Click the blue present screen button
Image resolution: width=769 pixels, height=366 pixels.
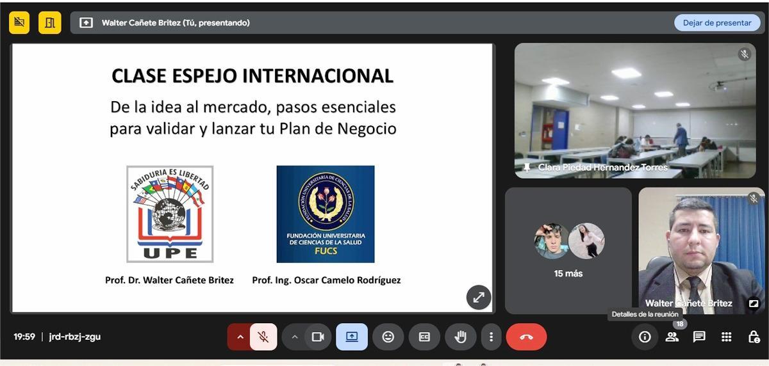coord(352,337)
